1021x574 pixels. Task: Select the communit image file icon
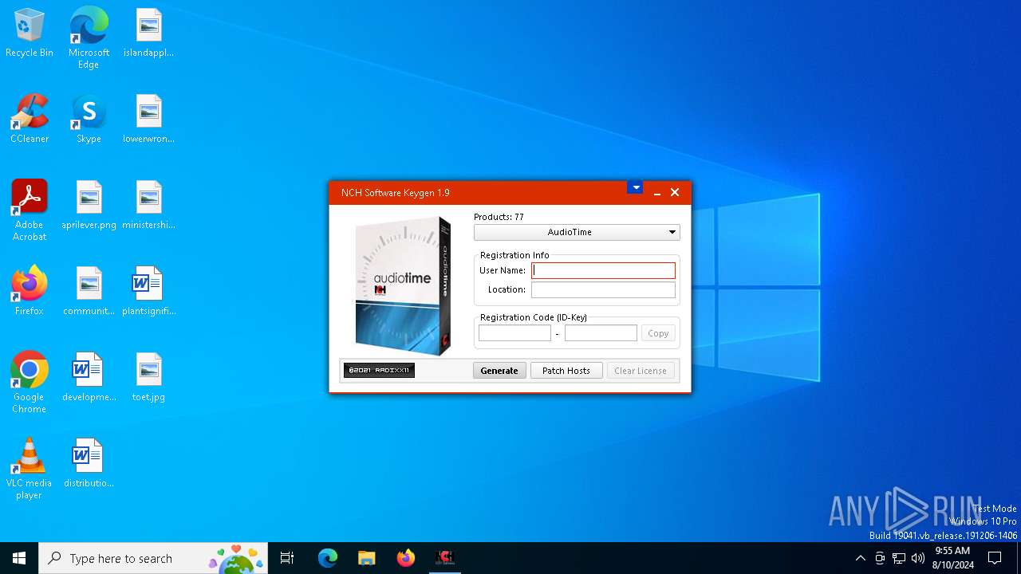click(89, 292)
